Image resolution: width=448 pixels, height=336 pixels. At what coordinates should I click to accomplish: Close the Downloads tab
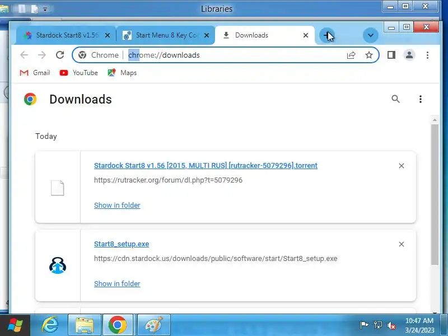(306, 35)
